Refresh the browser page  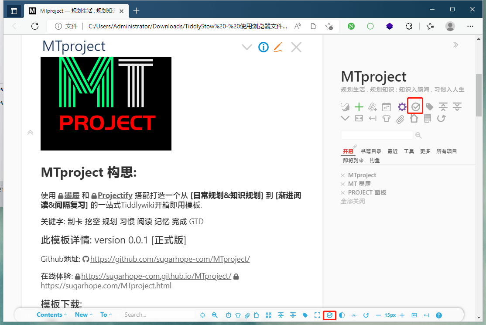[x=35, y=26]
